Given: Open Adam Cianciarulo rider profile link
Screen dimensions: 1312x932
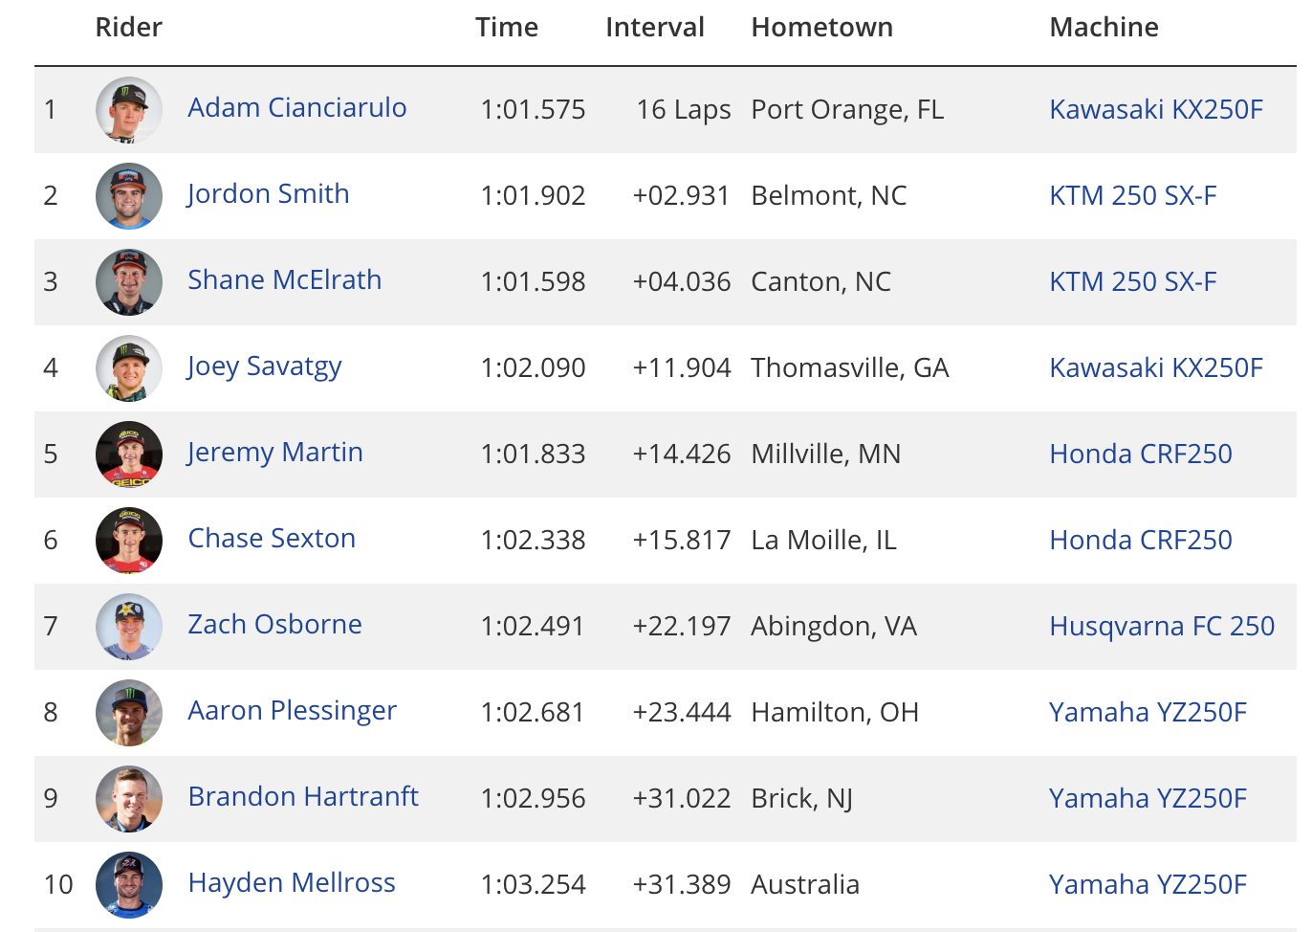Looking at the screenshot, I should coord(297,108).
